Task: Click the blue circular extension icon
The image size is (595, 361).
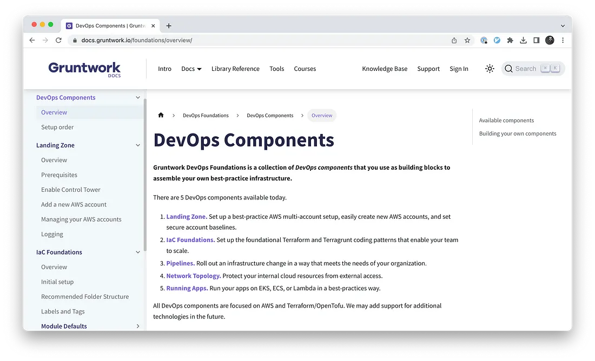Action: [x=497, y=40]
